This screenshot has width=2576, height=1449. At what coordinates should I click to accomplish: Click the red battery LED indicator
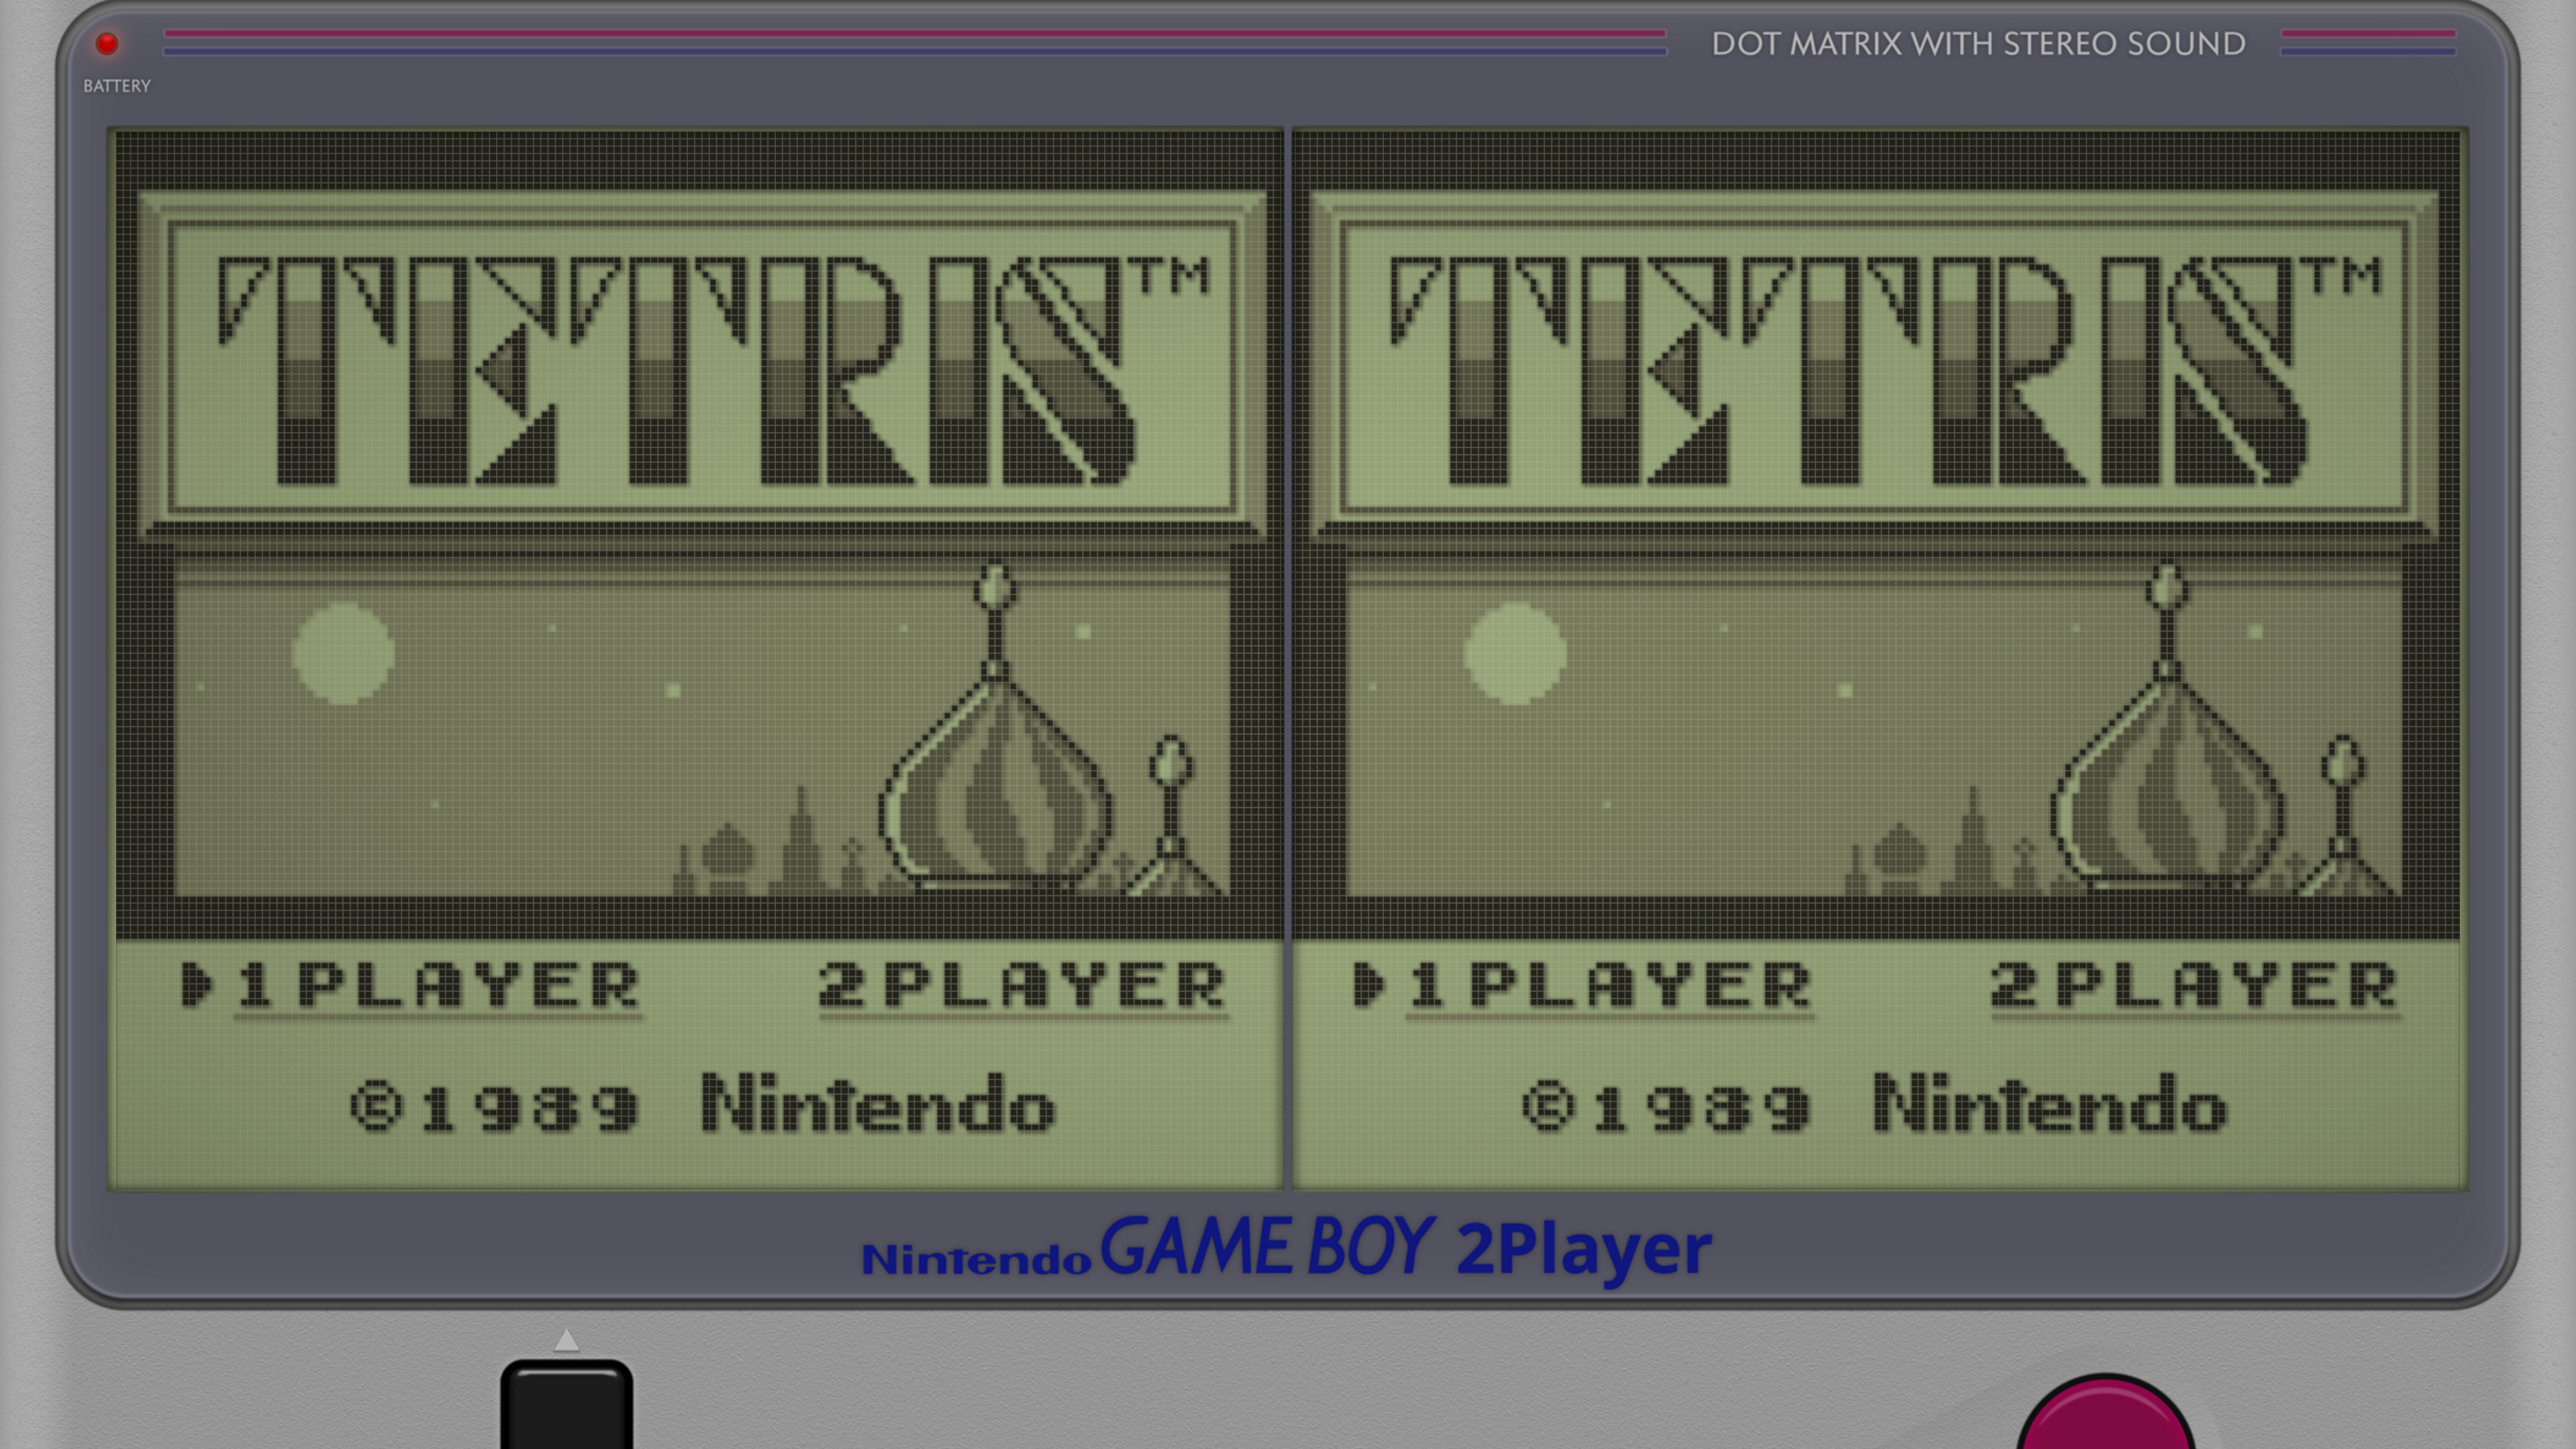point(107,43)
